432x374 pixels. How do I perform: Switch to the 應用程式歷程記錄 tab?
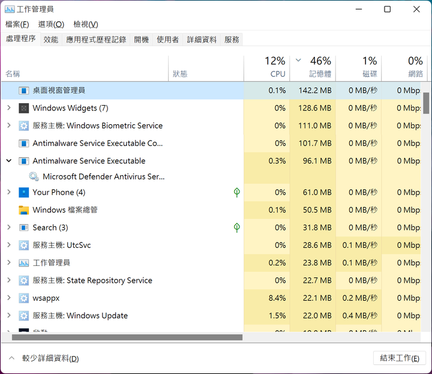point(96,40)
